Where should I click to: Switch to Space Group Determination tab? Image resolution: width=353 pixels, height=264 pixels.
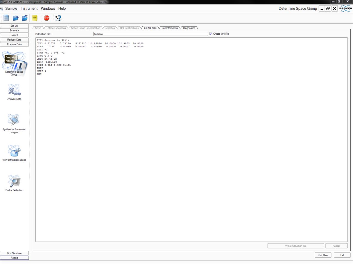[x=85, y=28]
